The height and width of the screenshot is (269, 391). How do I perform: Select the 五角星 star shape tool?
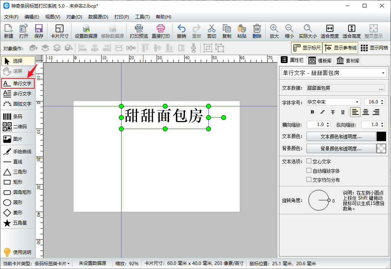coord(18,223)
